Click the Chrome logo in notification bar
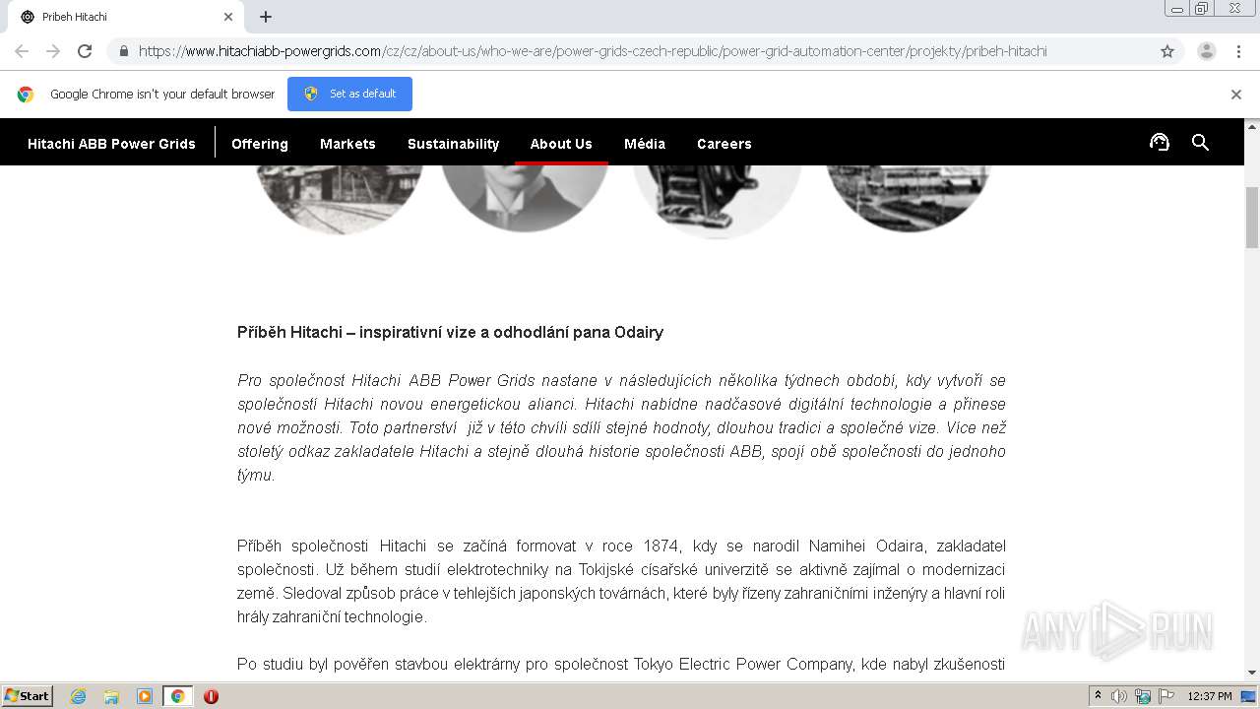 pos(26,95)
